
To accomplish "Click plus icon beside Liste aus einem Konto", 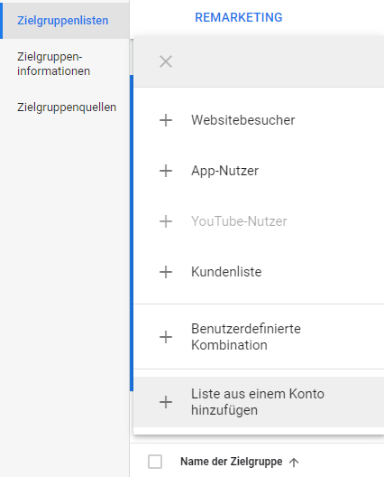I will 166,402.
